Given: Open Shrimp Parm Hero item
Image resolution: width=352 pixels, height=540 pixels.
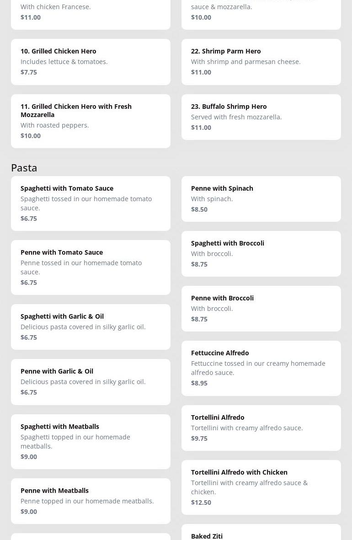Looking at the screenshot, I should 261,62.
